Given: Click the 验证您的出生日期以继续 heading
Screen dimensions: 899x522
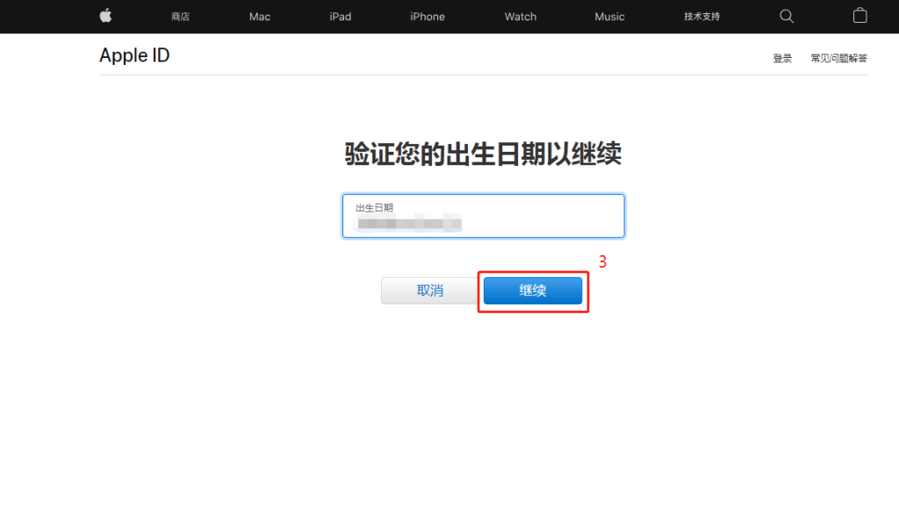Looking at the screenshot, I should click(x=483, y=154).
